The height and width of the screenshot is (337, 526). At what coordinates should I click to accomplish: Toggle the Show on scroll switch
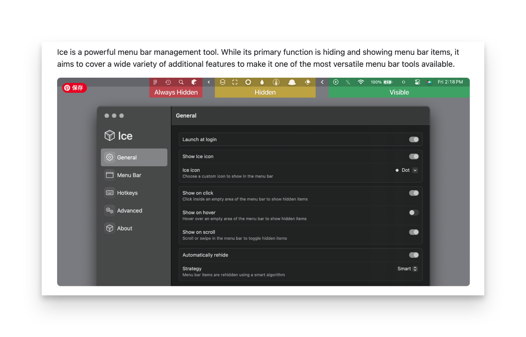[414, 232]
